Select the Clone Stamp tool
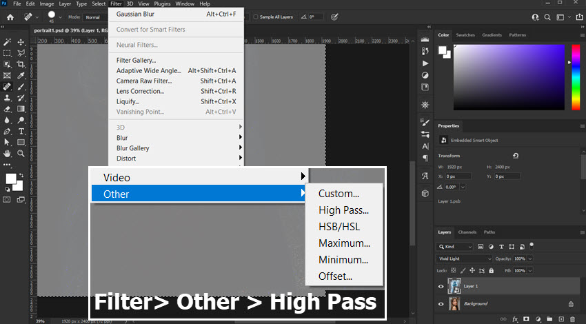This screenshot has height=324, width=586. pos(7,98)
